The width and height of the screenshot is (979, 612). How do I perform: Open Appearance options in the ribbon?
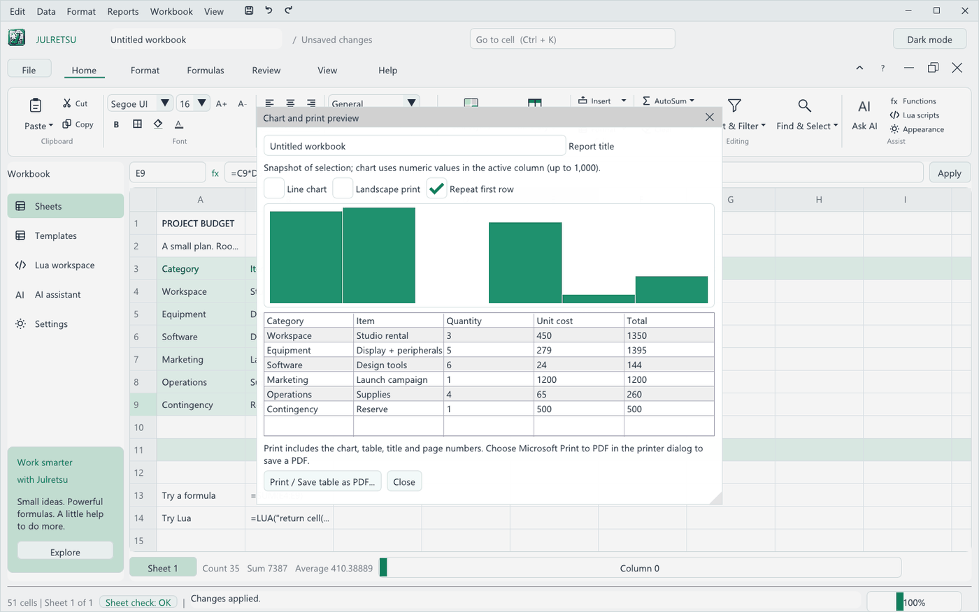[x=917, y=129]
